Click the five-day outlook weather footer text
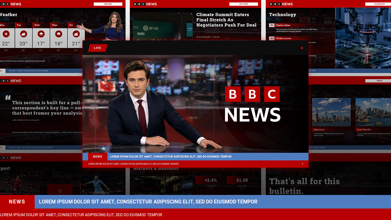This screenshot has width=391, height=220. [x=28, y=71]
